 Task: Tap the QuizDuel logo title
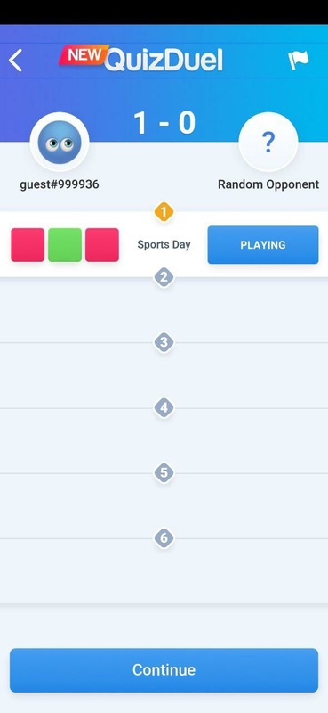click(x=164, y=61)
